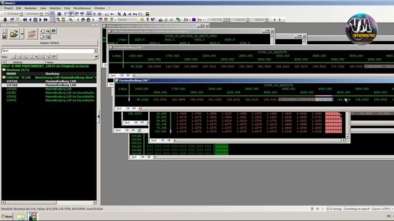Open the Hardware menu
Image resolution: width=394 pixels, height=221 pixels.
(x=30, y=8)
